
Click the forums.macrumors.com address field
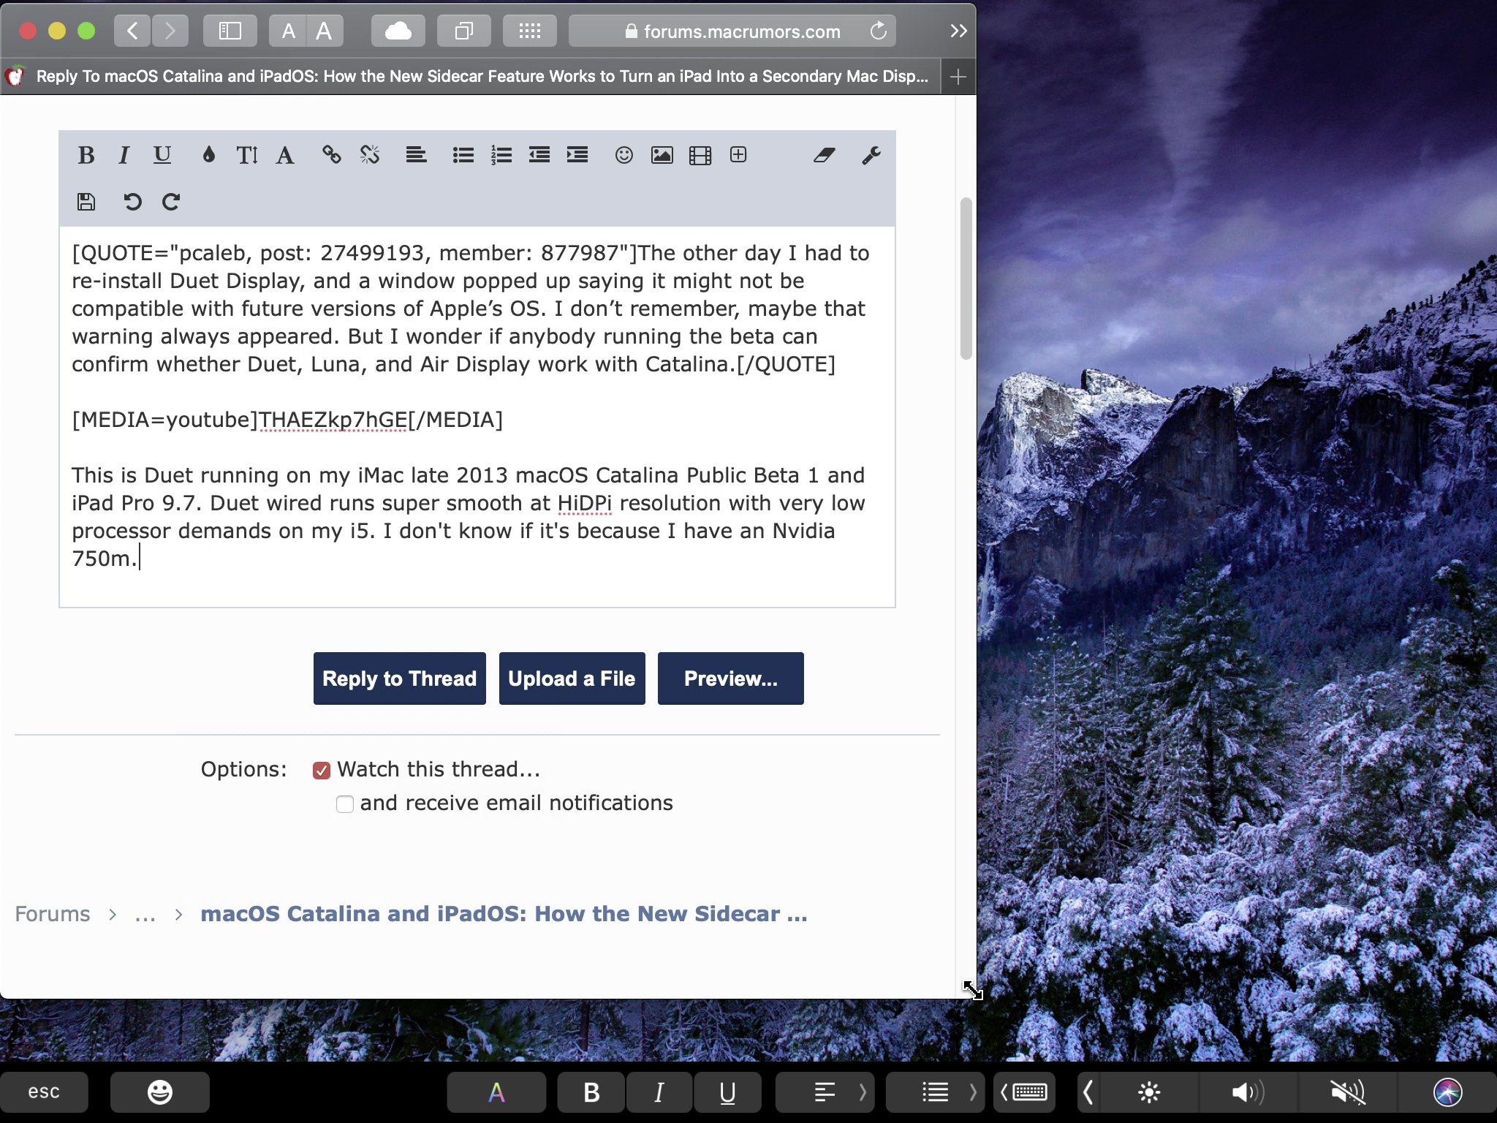pyautogui.click(x=732, y=31)
